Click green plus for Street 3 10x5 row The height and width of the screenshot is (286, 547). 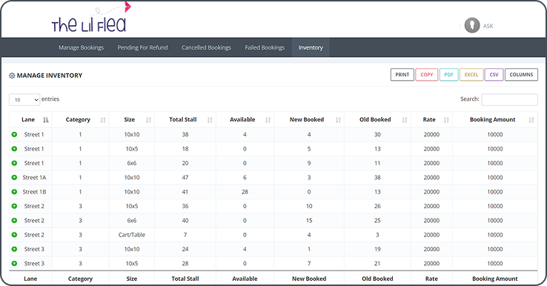[14, 263]
